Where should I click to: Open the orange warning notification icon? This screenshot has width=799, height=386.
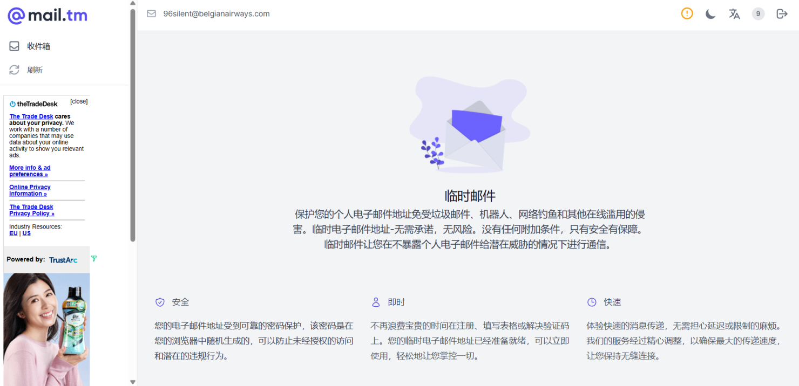point(686,13)
